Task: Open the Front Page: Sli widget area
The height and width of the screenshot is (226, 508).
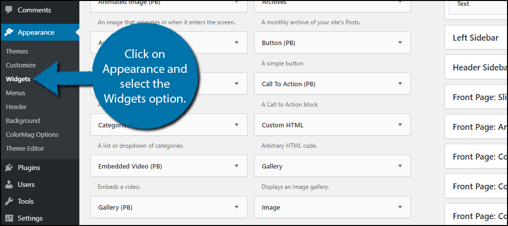Action: pos(476,97)
